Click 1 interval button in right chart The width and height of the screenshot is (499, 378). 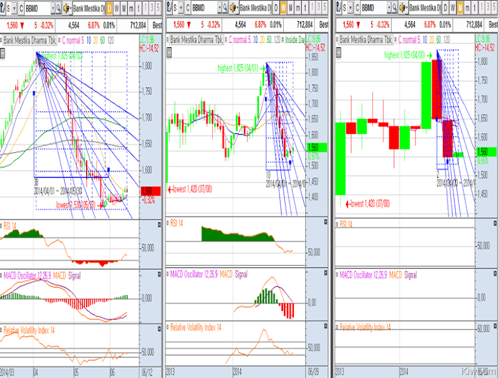click(x=482, y=8)
